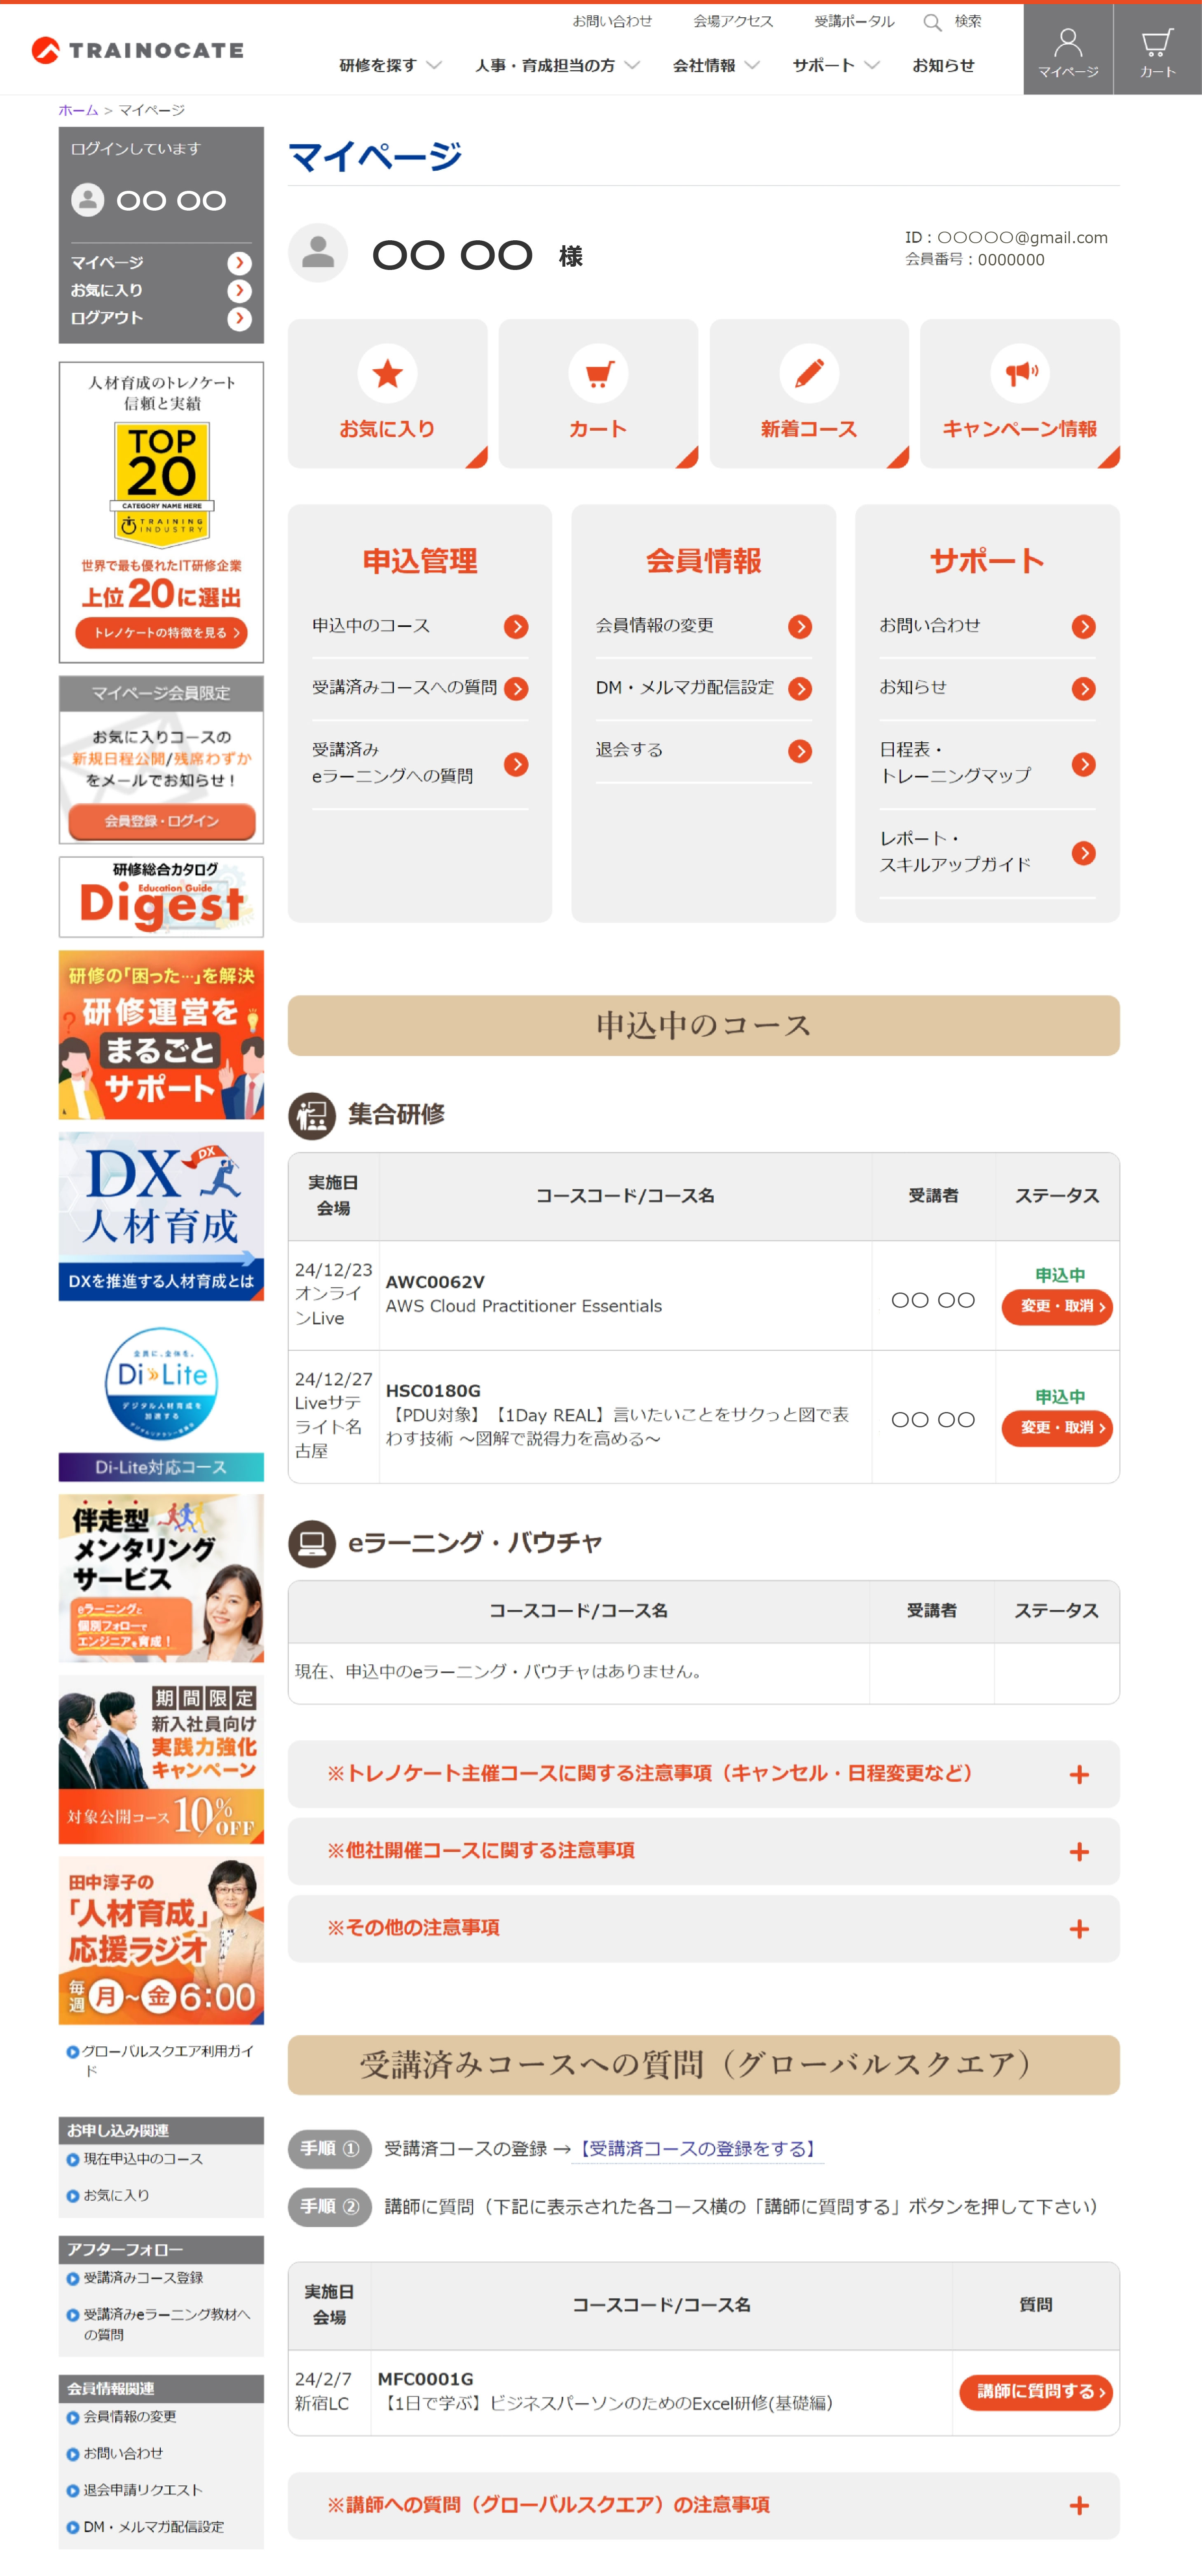1202x2576 pixels.
Task: Open 受講ポータル in the header links
Action: tap(854, 21)
